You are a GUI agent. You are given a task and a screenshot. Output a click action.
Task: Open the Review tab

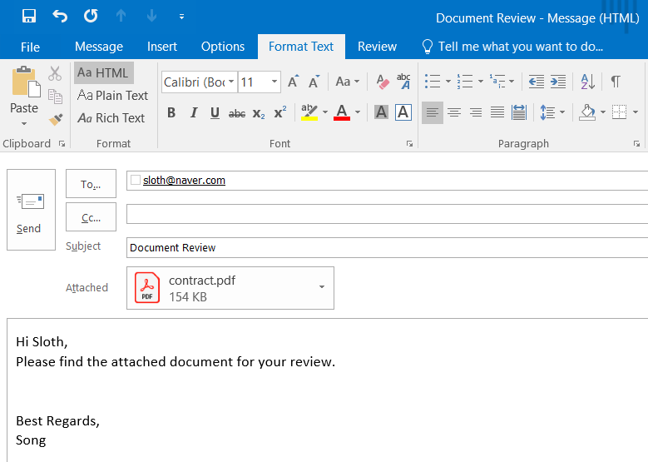(377, 47)
